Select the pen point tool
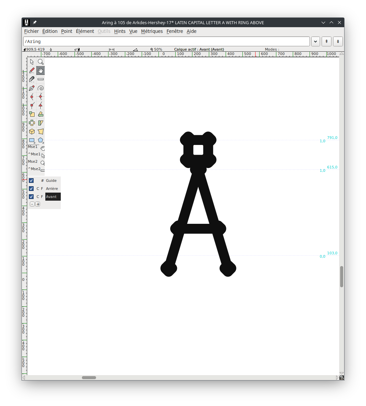Viewport: 366px width, 406px height. click(32, 88)
